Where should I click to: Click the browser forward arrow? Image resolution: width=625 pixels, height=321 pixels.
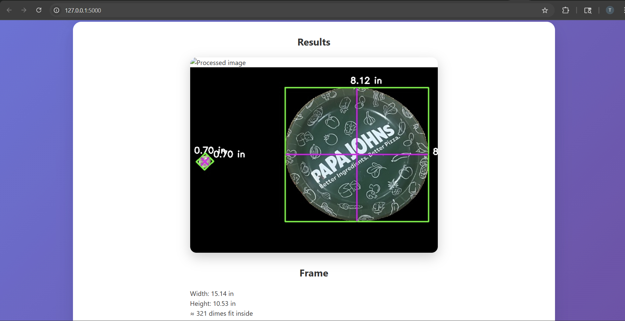tap(24, 10)
